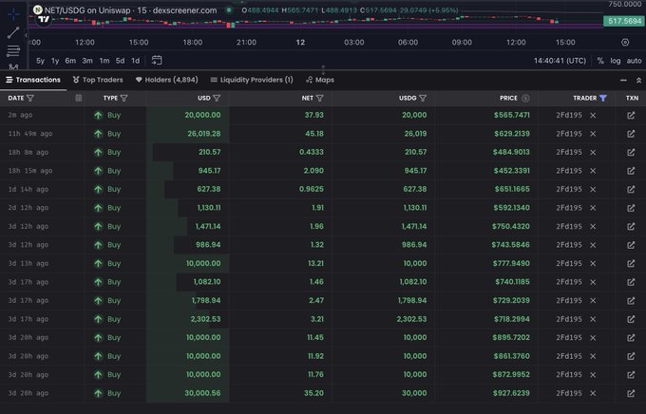Open transaction link for $651.1665 row

pos(631,190)
